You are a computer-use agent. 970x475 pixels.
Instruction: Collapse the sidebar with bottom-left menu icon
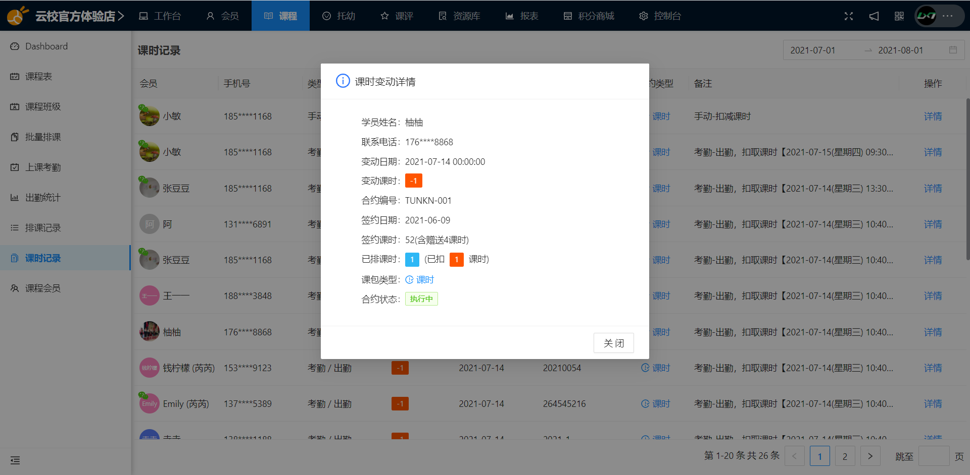15,460
